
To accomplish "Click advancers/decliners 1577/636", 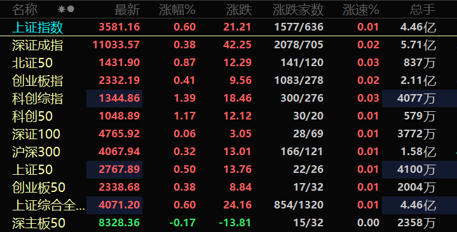I will click(x=299, y=27).
